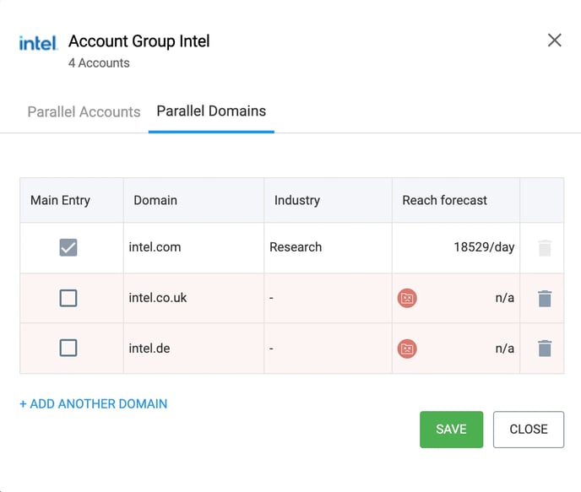Click red warning icon in intel.co.uk row
This screenshot has height=492, width=581.
point(407,298)
